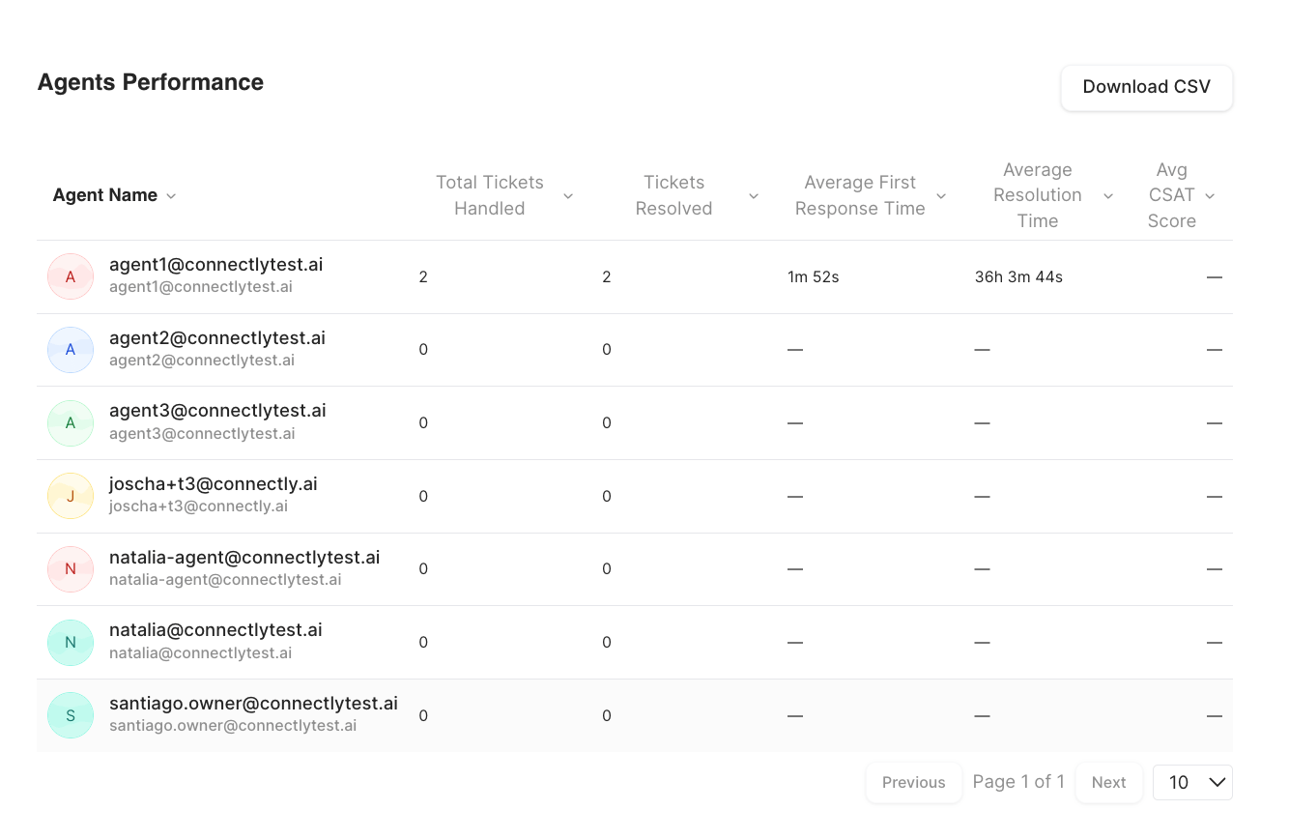The width and height of the screenshot is (1289, 839).
Task: Open the rows-per-page selector showing 10
Action: (1192, 783)
